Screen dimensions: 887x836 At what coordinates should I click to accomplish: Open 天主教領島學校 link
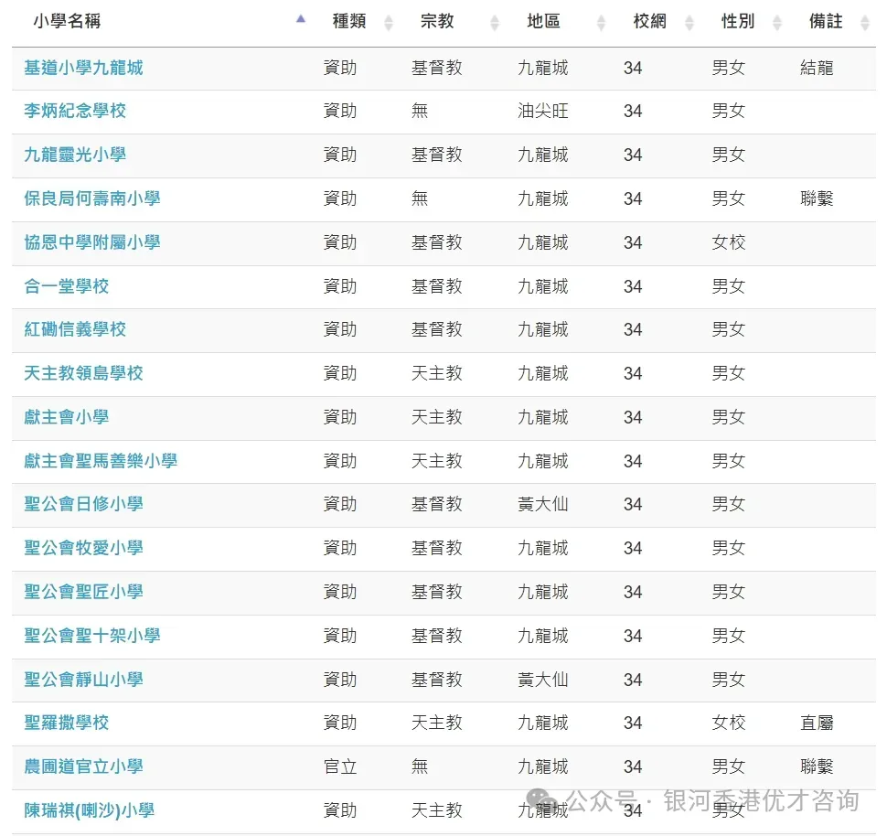(x=83, y=373)
